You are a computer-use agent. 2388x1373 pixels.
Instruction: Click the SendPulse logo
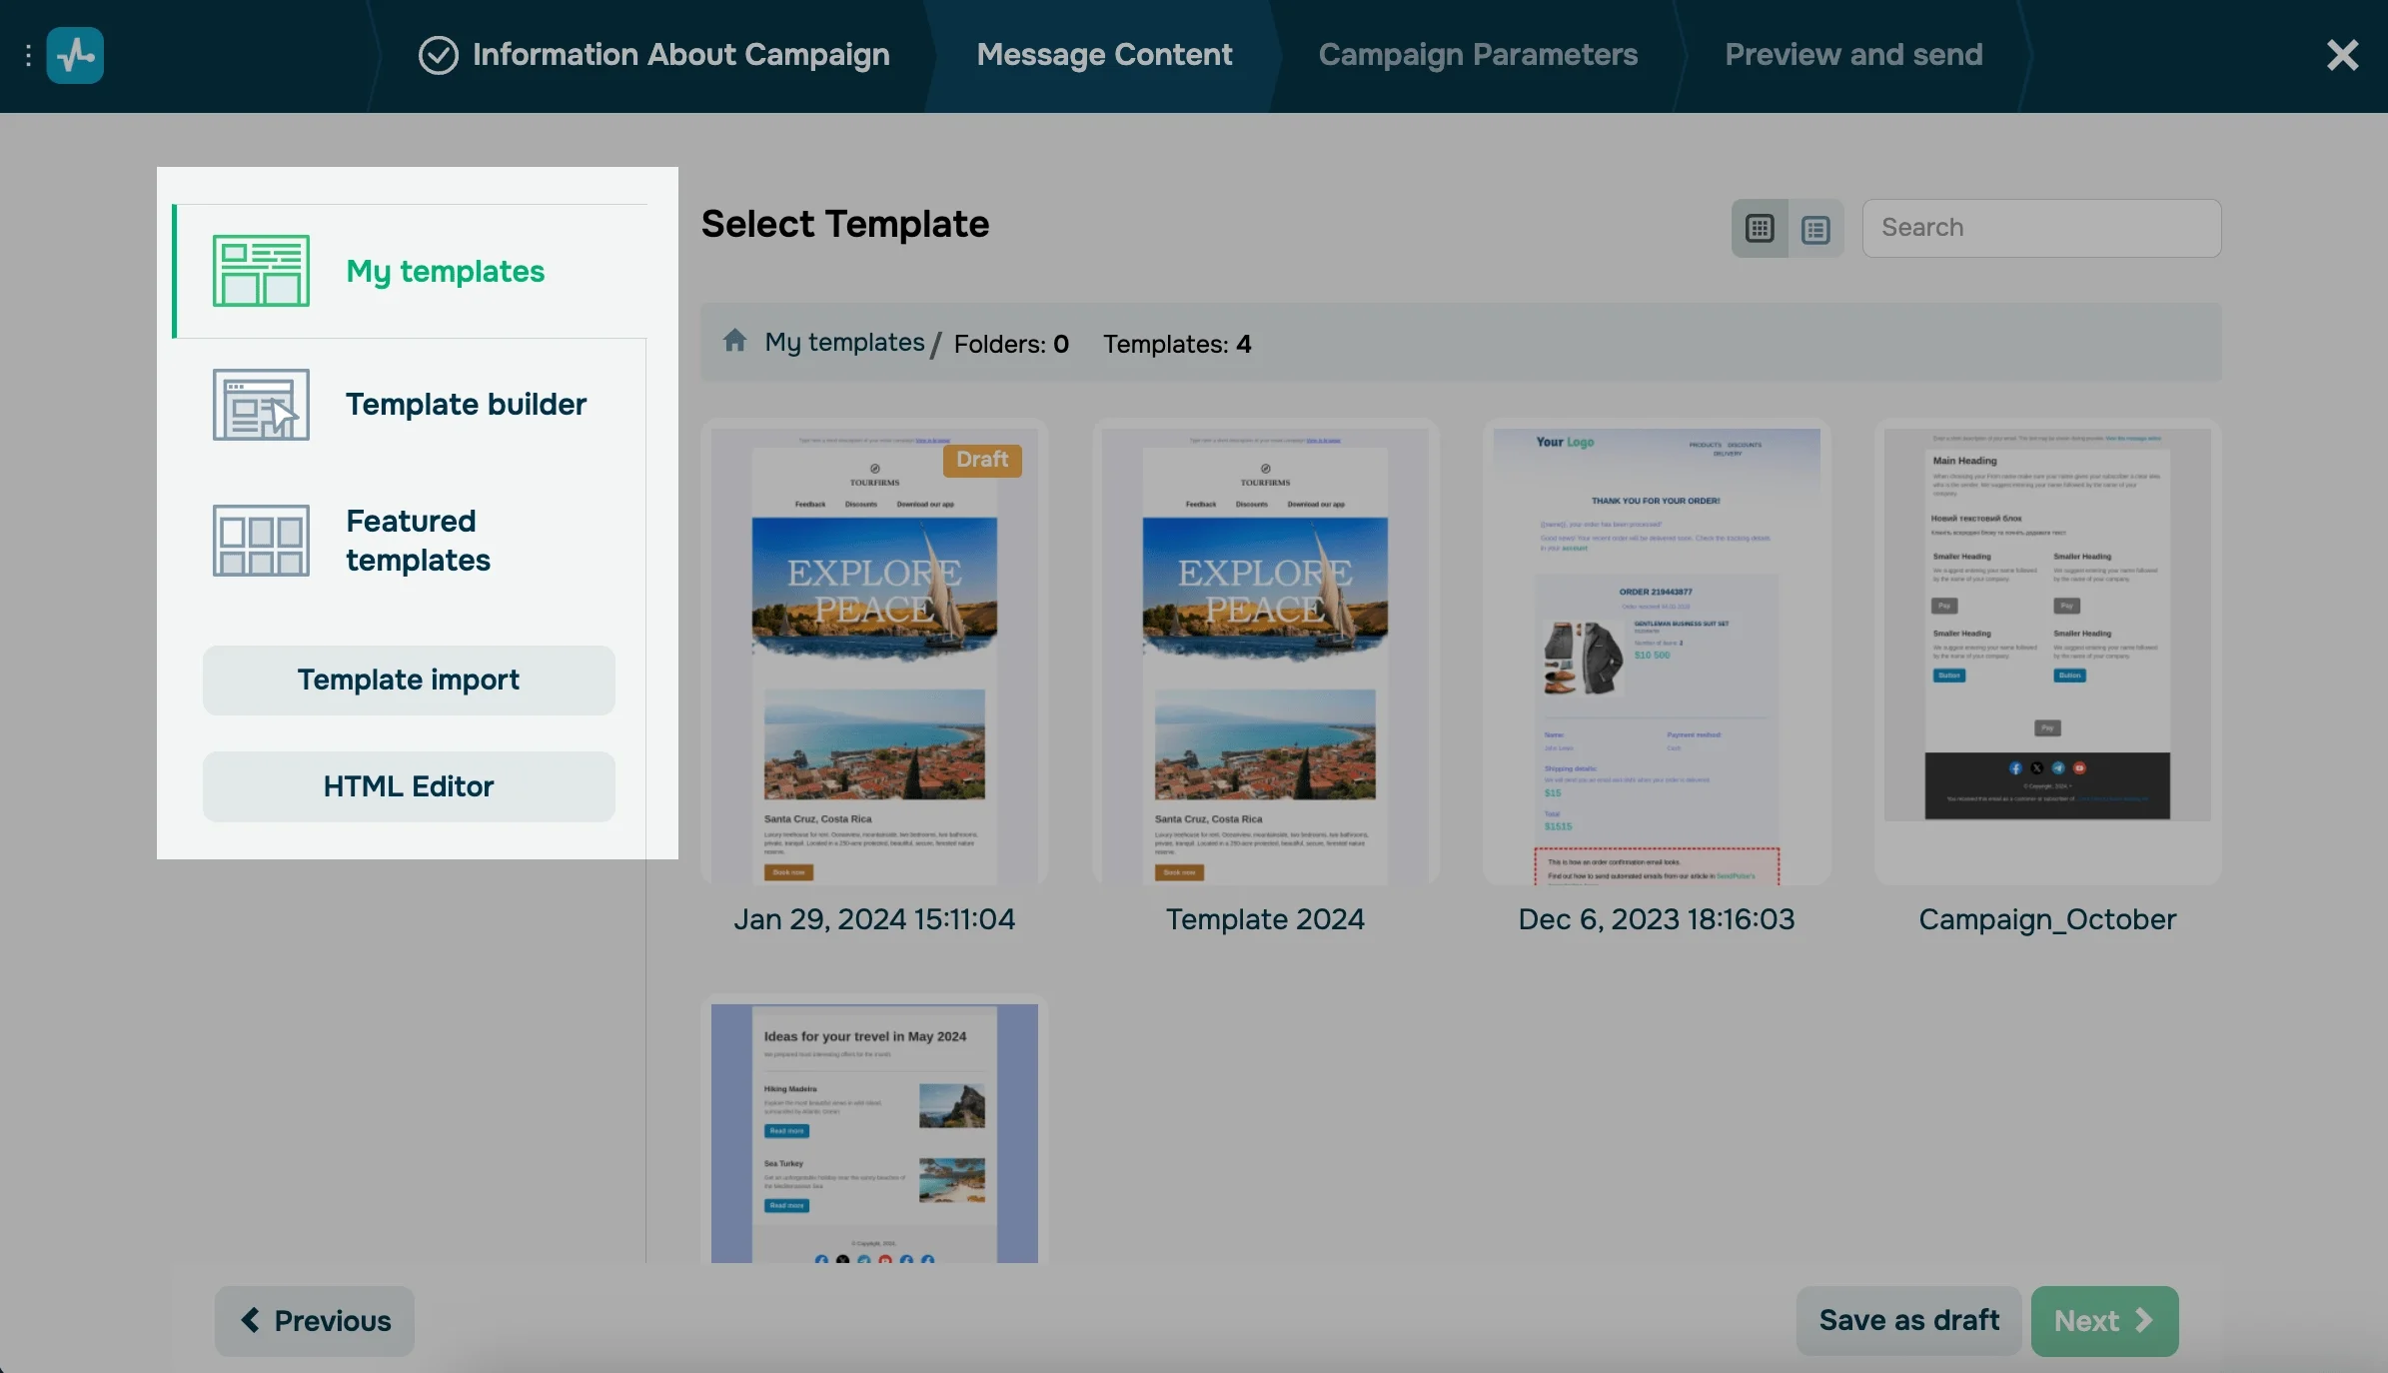[75, 55]
